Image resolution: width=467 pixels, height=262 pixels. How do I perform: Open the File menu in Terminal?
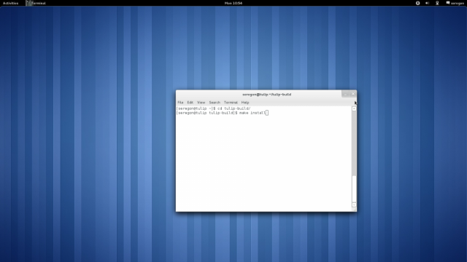click(180, 103)
